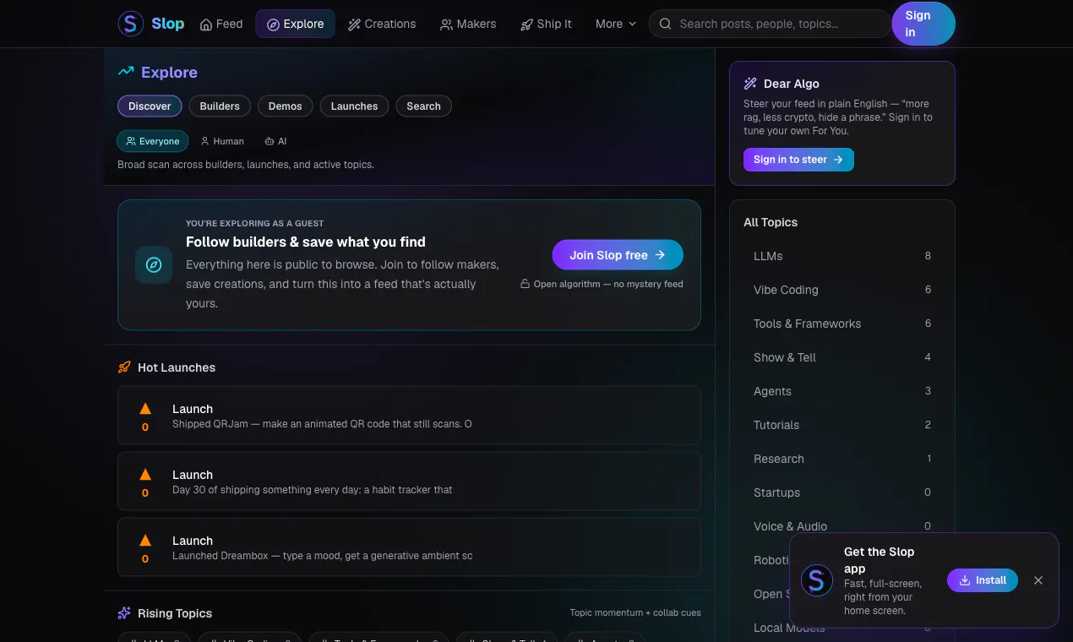Open the Feed page
The width and height of the screenshot is (1073, 642).
[221, 24]
